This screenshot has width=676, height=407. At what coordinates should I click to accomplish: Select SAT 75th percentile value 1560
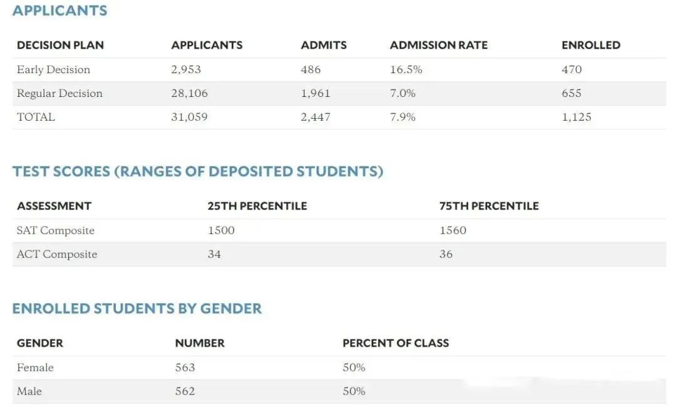point(453,230)
